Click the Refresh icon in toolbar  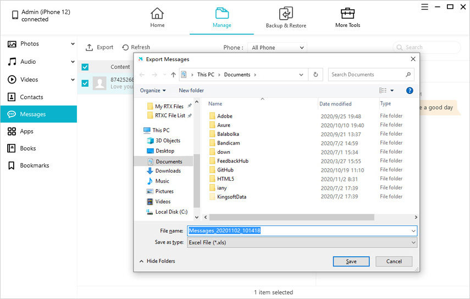click(125, 48)
